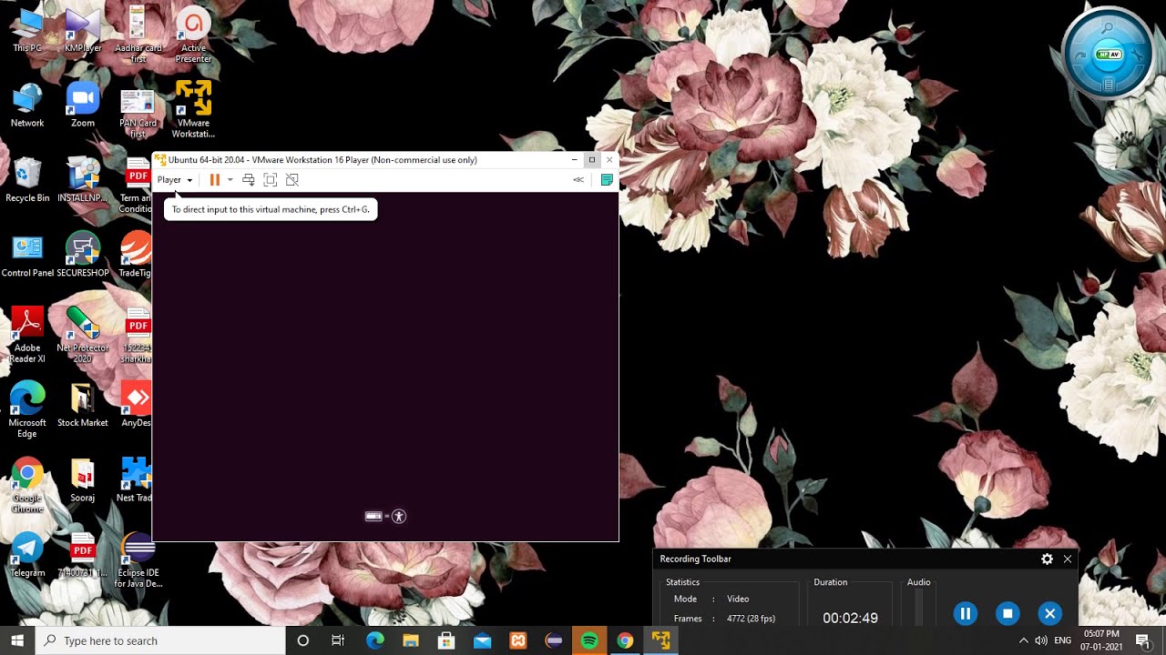Click the accessibility icon on Ubuntu boot screen
The image size is (1166, 655).
(x=399, y=517)
